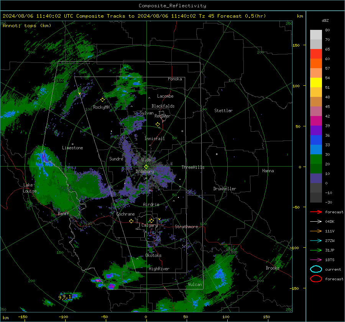Screen dimensions: 345x322
Task: Click the RedDeer city label
Action: pyautogui.click(x=163, y=116)
